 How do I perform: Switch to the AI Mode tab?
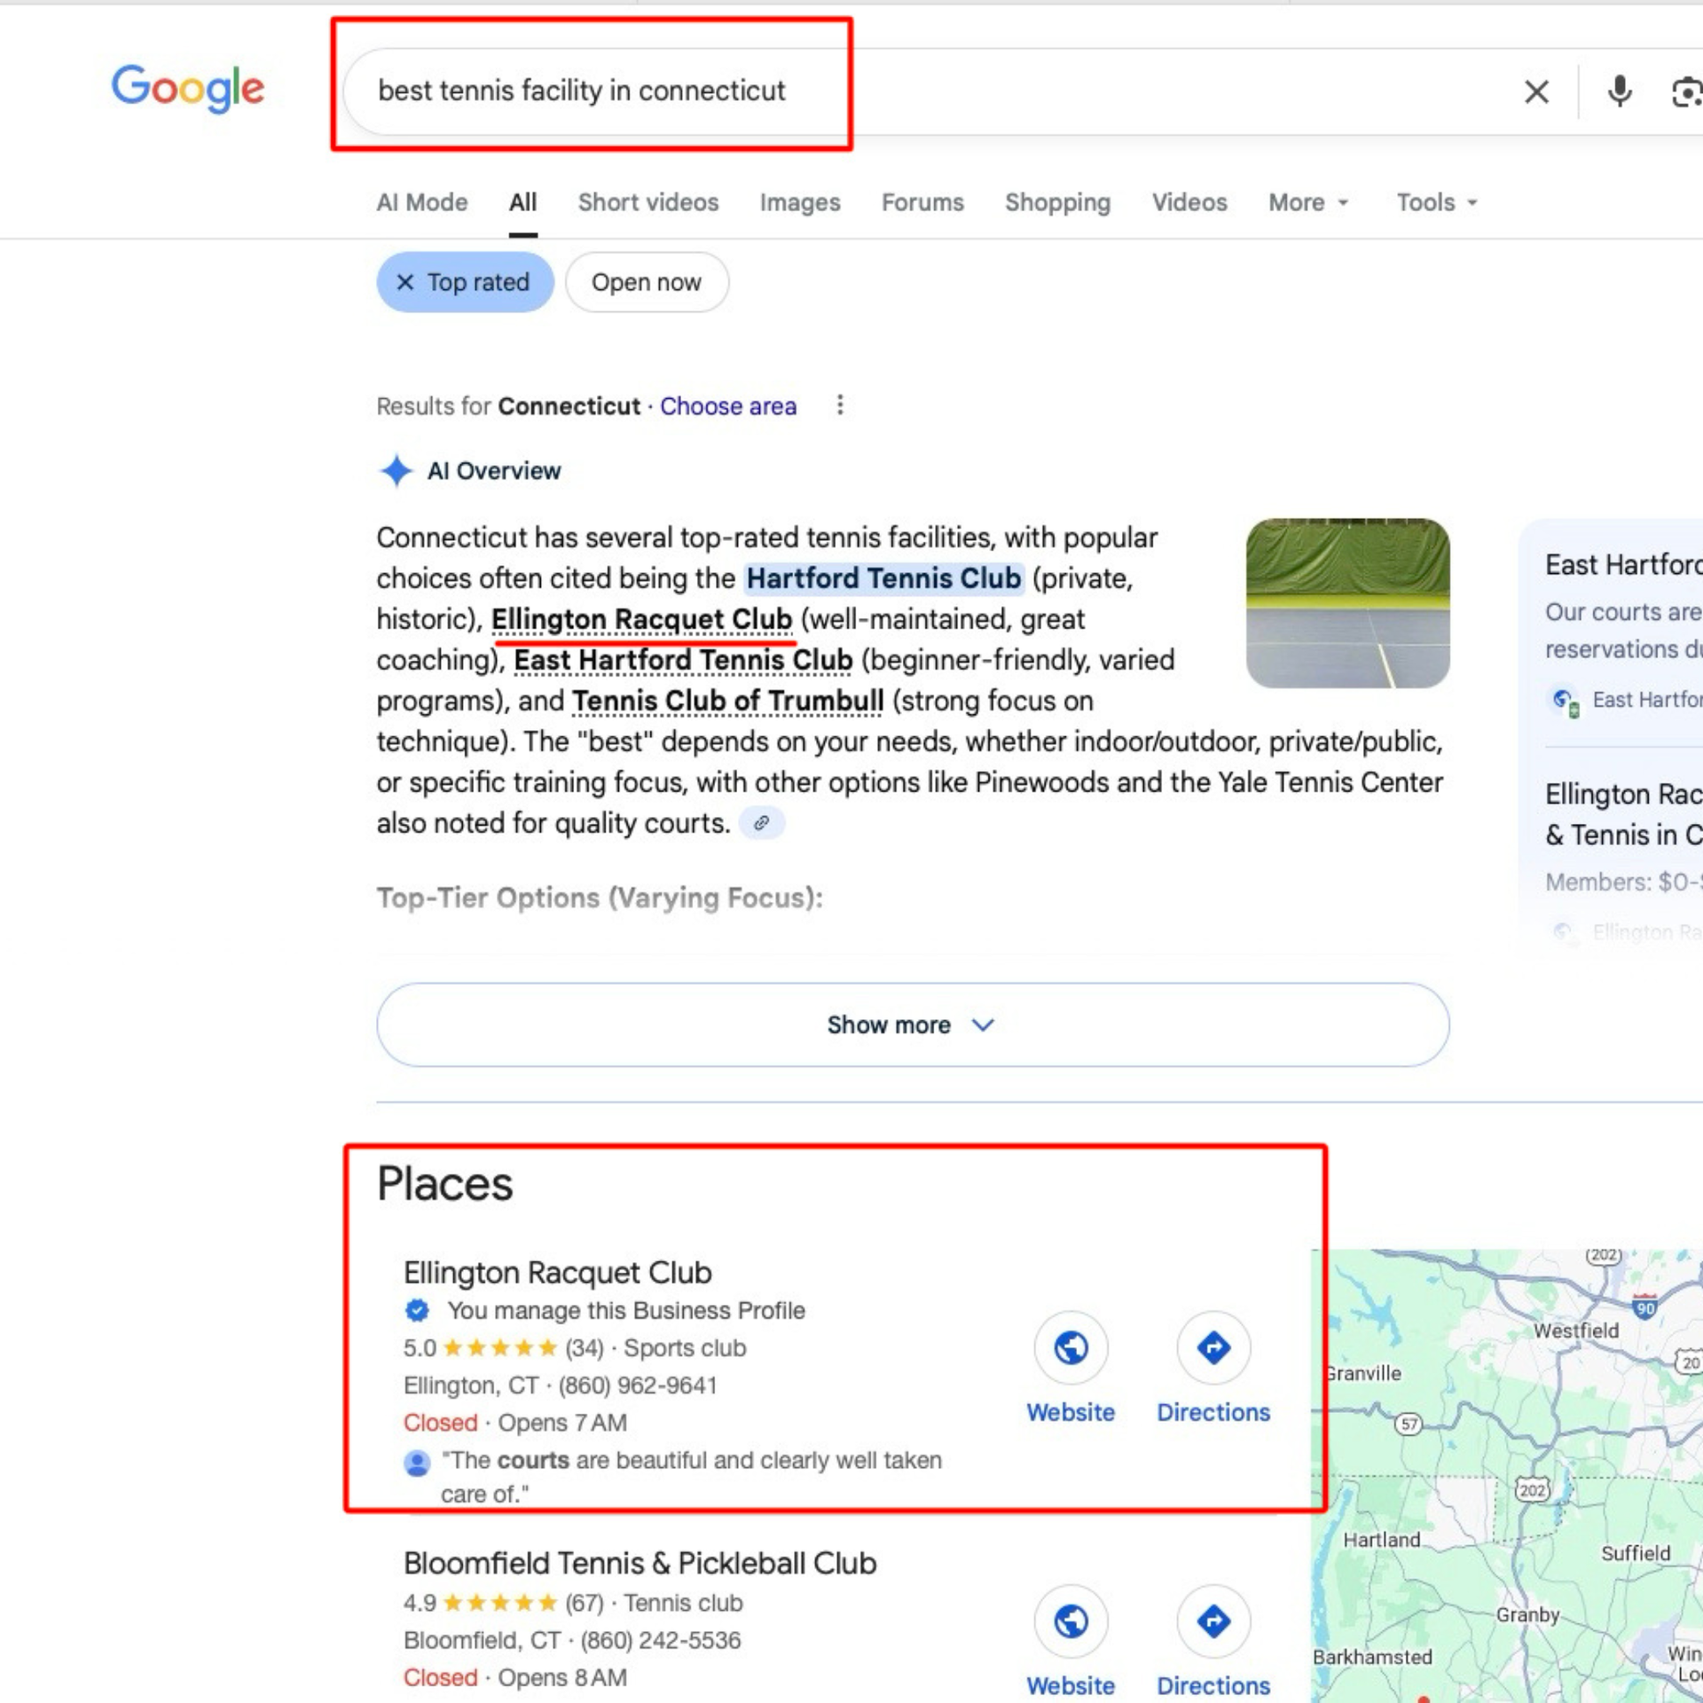click(422, 202)
